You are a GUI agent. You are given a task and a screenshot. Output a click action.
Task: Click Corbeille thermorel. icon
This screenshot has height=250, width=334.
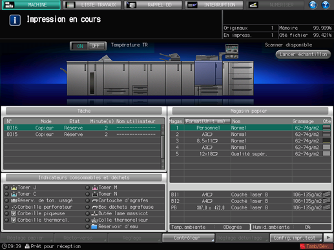point(14,220)
